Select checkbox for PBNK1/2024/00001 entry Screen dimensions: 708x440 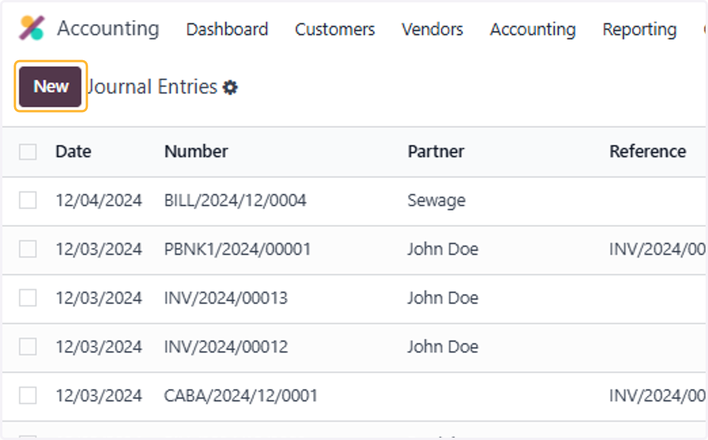pyautogui.click(x=28, y=249)
